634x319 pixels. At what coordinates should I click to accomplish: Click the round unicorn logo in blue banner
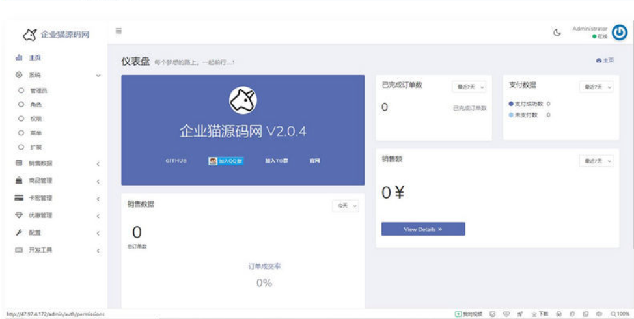243,100
